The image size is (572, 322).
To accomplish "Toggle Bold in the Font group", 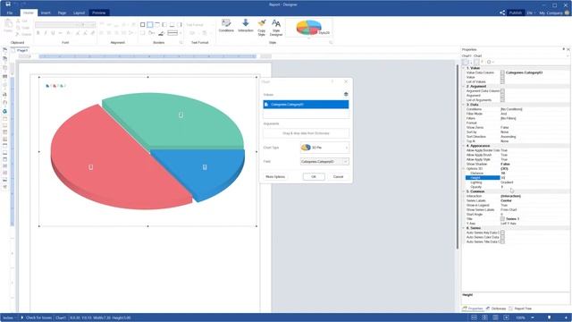I will [38, 33].
